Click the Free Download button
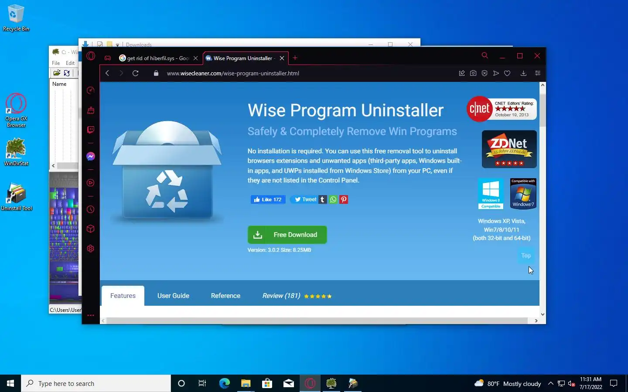The height and width of the screenshot is (392, 628). pyautogui.click(x=287, y=235)
